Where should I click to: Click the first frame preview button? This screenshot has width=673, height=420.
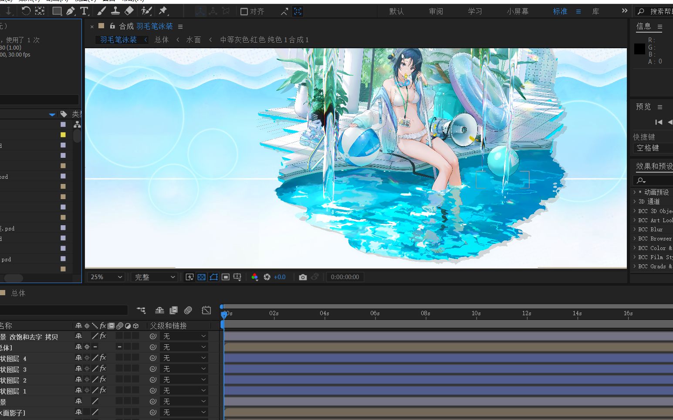pos(659,122)
